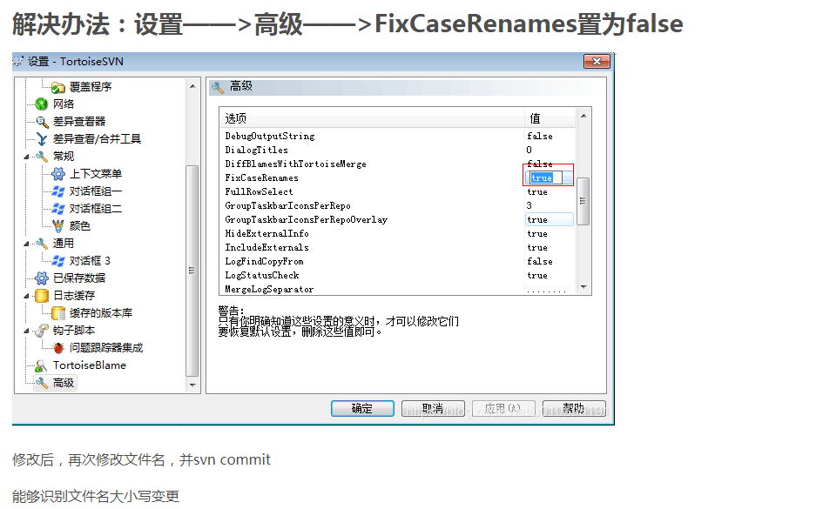Click the options list scrollbar up arrow

coord(583,116)
